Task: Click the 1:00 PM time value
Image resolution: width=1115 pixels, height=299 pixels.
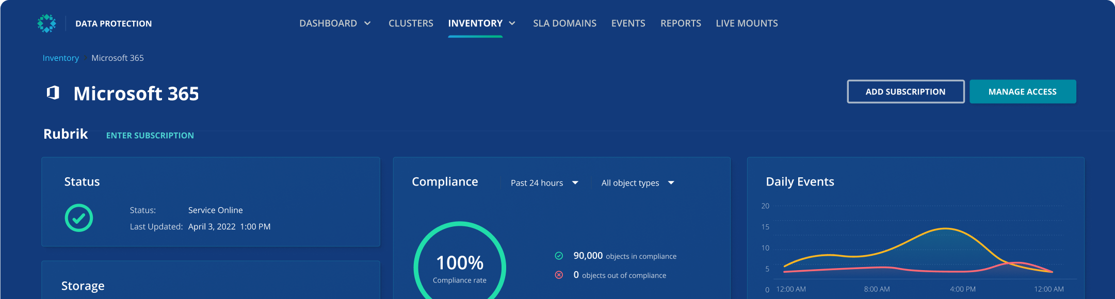Action: coord(255,227)
